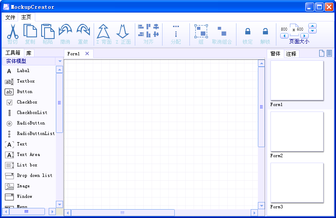Select the RadioButtonList widget tool
The width and height of the screenshot is (336, 218).
coord(29,133)
